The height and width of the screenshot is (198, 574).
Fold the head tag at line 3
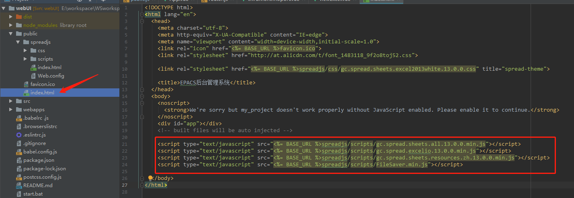point(141,21)
